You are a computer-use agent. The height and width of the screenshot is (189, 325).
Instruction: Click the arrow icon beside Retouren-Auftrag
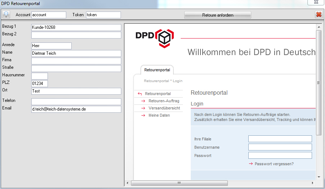click(143, 101)
